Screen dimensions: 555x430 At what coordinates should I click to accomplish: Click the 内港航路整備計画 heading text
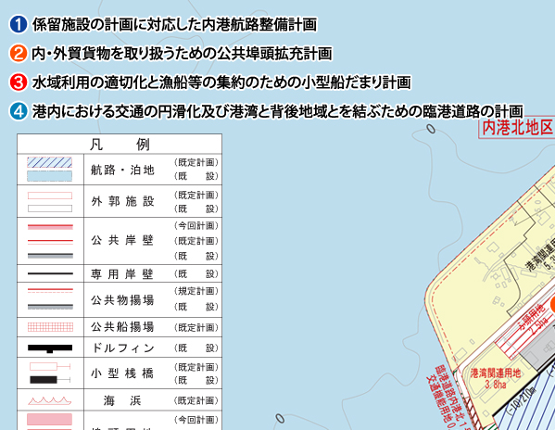[x=259, y=24]
